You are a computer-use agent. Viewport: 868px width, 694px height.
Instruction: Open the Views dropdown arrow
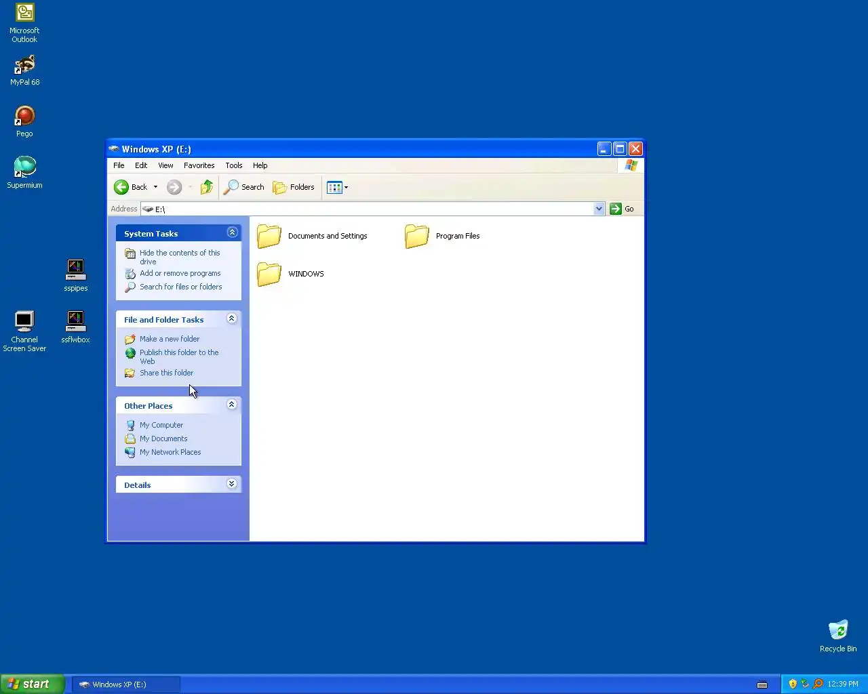346,187
